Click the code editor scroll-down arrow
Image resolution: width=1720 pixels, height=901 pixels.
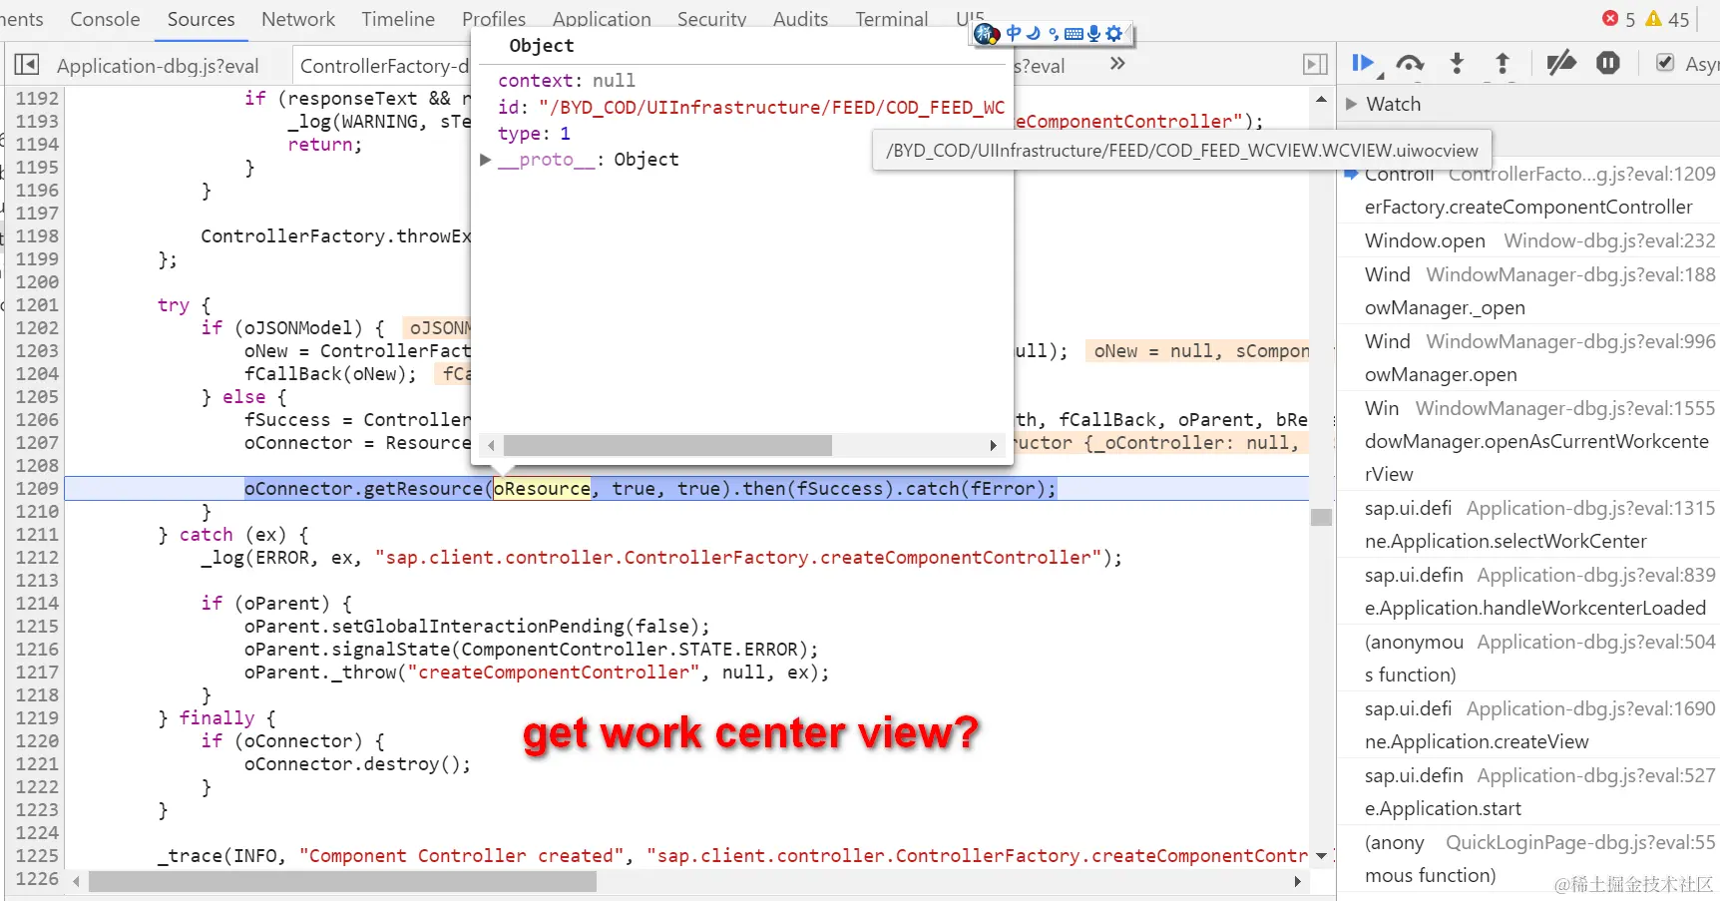point(1322,856)
